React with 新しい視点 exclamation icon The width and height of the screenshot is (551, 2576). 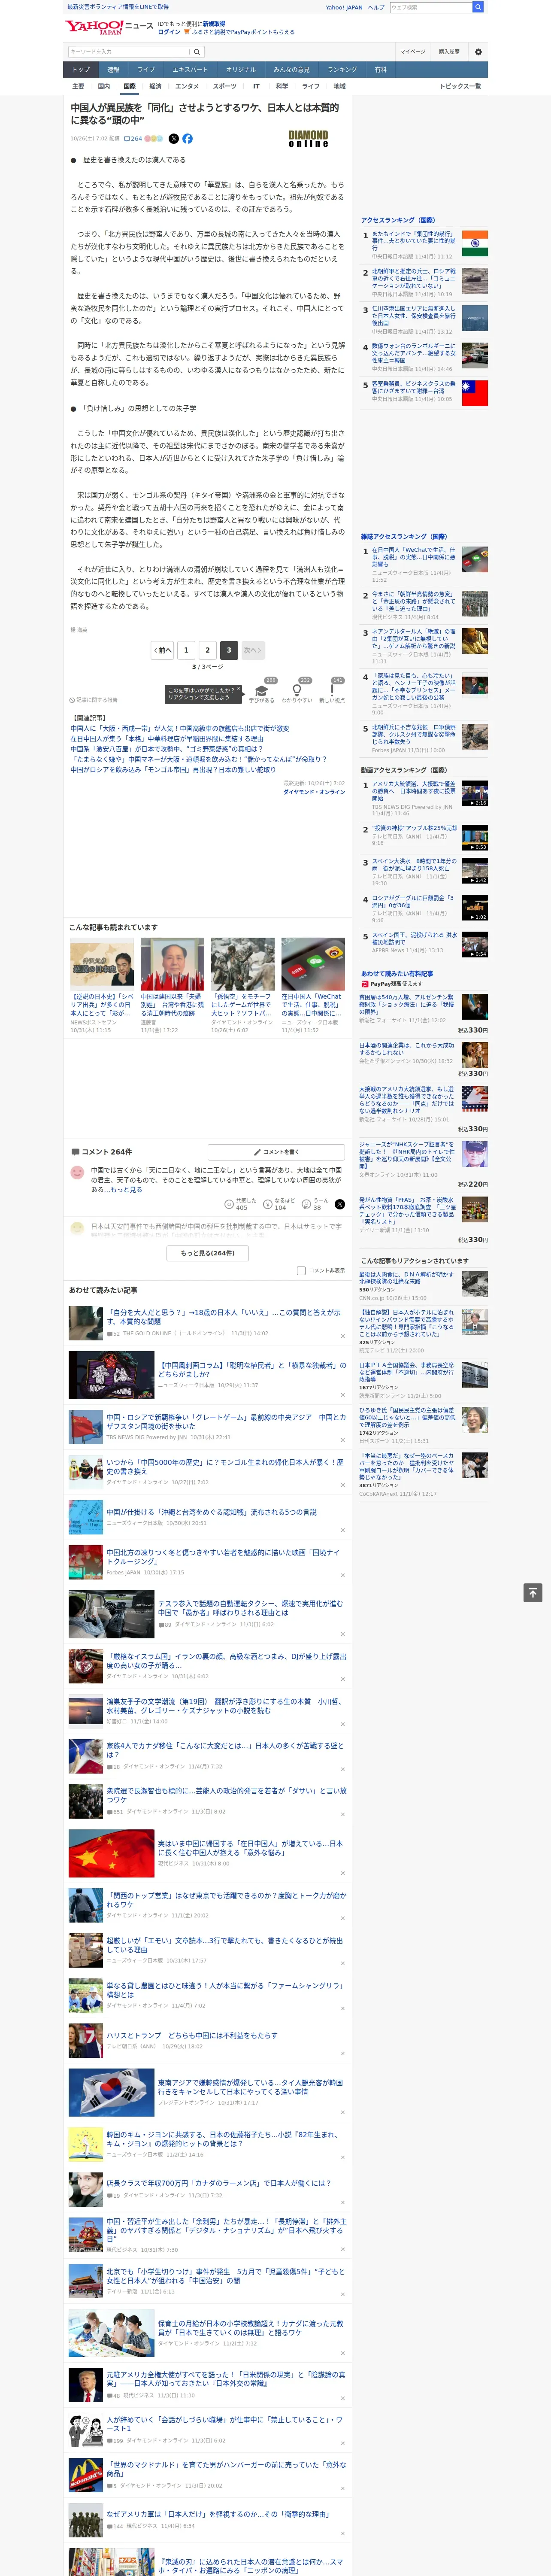[x=332, y=690]
